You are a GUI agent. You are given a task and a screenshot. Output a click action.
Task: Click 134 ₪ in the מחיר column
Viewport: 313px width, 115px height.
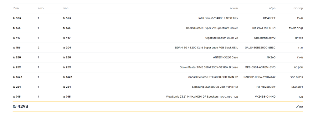pos(66,28)
